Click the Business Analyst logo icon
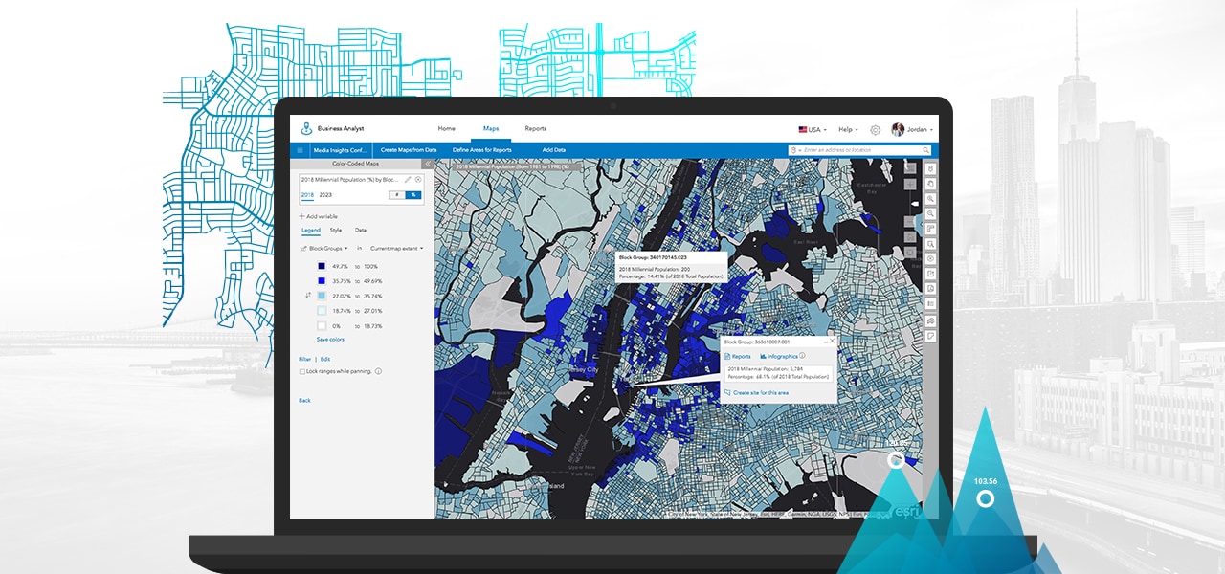The height and width of the screenshot is (574, 1225). [x=306, y=129]
